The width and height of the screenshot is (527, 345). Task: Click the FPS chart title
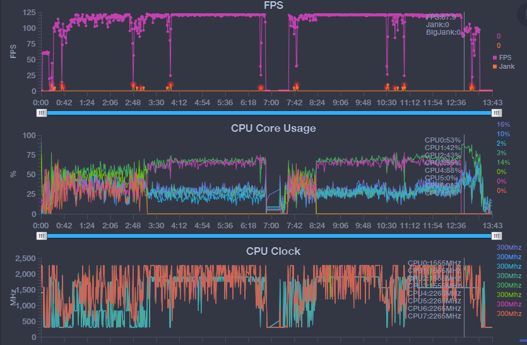tap(273, 5)
